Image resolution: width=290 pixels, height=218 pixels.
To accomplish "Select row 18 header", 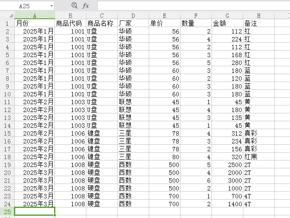I will pyautogui.click(x=7, y=157).
